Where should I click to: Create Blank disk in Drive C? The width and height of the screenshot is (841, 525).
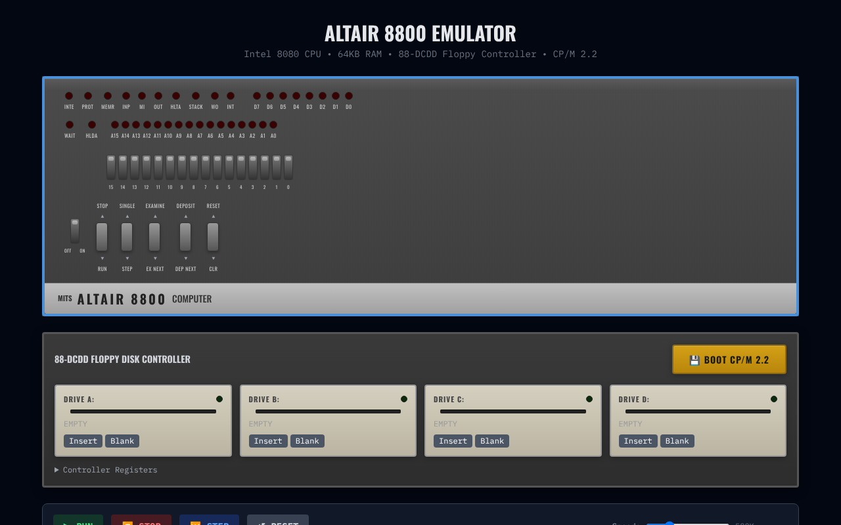click(x=492, y=441)
